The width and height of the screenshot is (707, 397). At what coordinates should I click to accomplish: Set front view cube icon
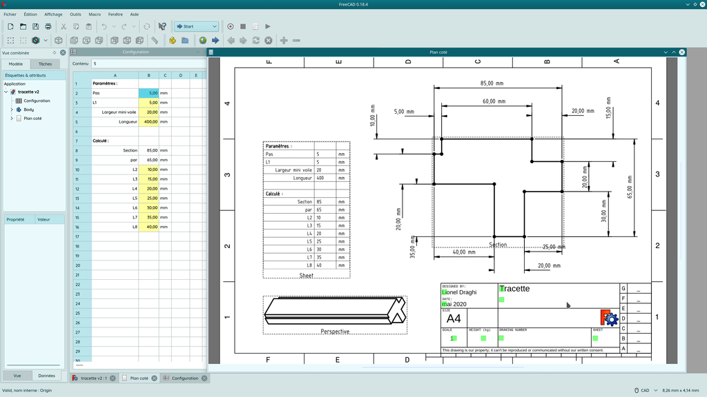[74, 41]
